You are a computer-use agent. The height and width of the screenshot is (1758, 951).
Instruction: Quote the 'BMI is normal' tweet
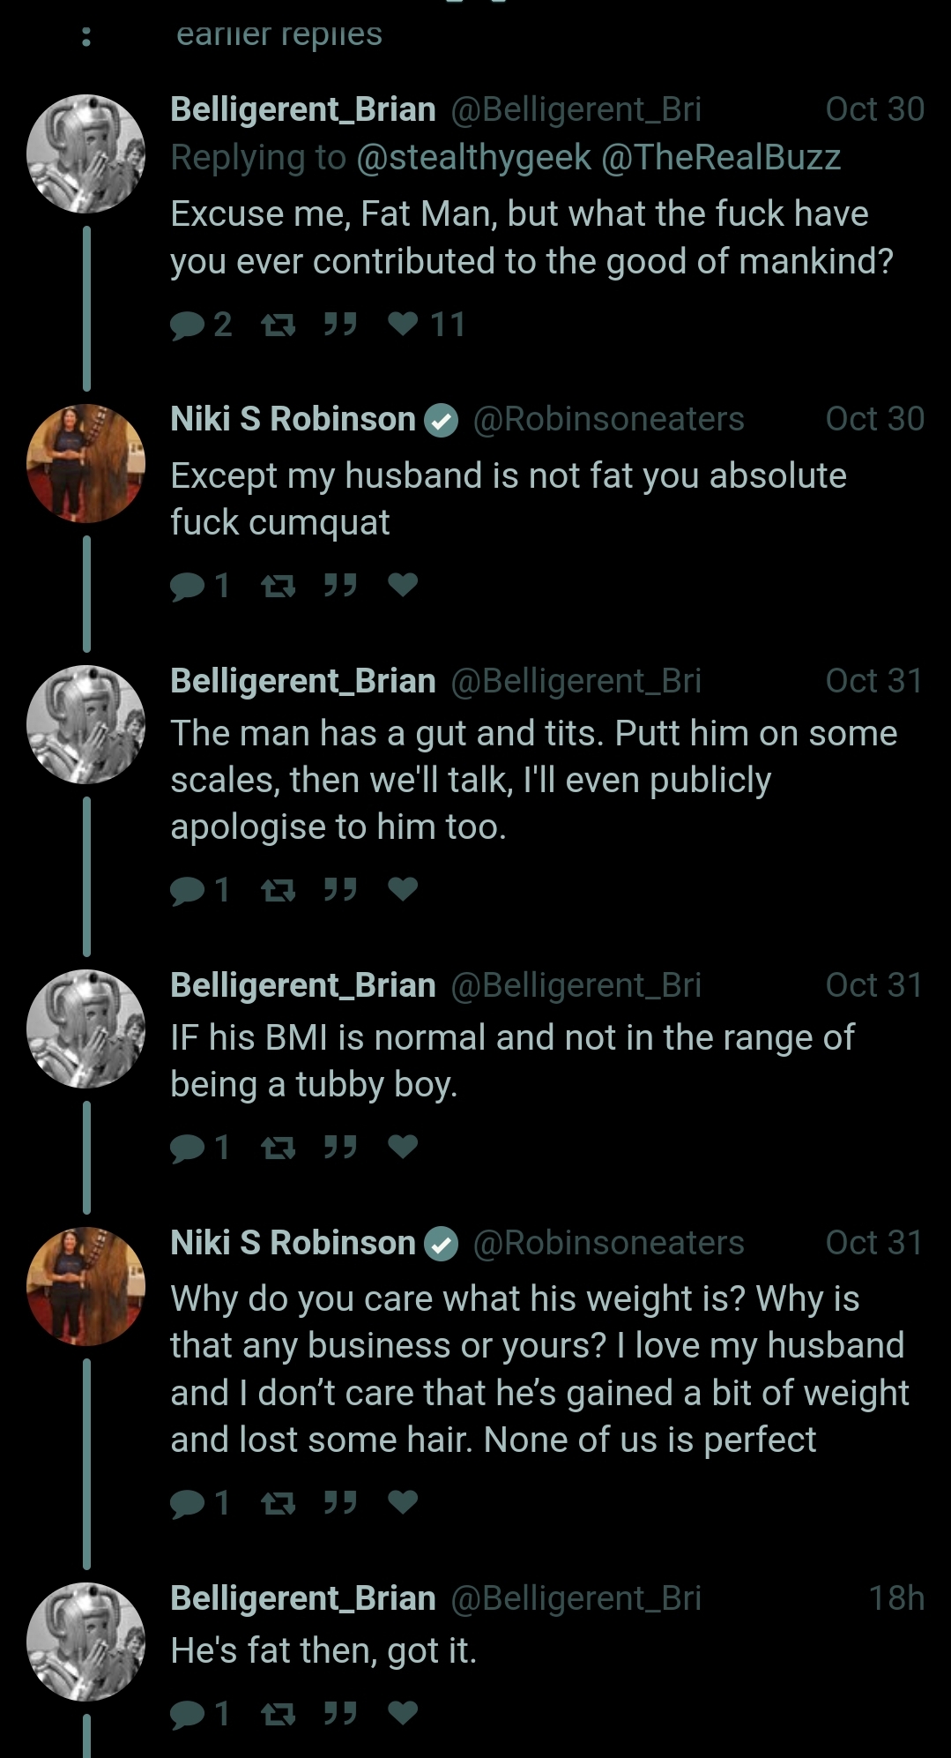point(339,1147)
